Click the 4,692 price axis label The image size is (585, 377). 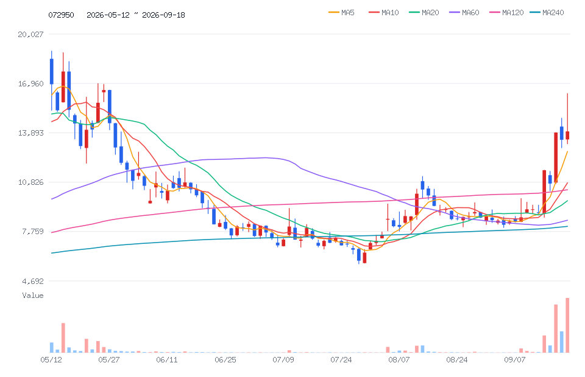tap(33, 281)
